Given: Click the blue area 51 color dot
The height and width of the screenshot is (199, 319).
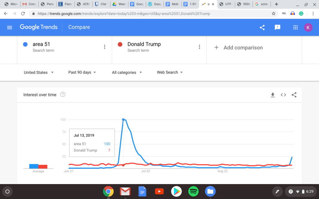Looking at the screenshot, I should [x=25, y=44].
